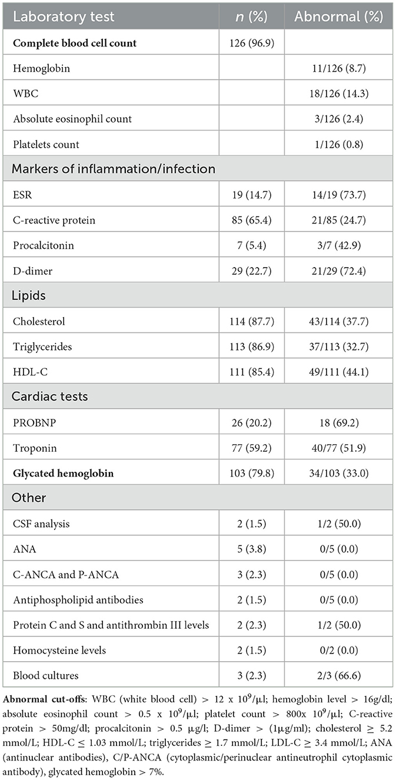
Task: Select the "HDL-C" row label
Action: [x=28, y=371]
